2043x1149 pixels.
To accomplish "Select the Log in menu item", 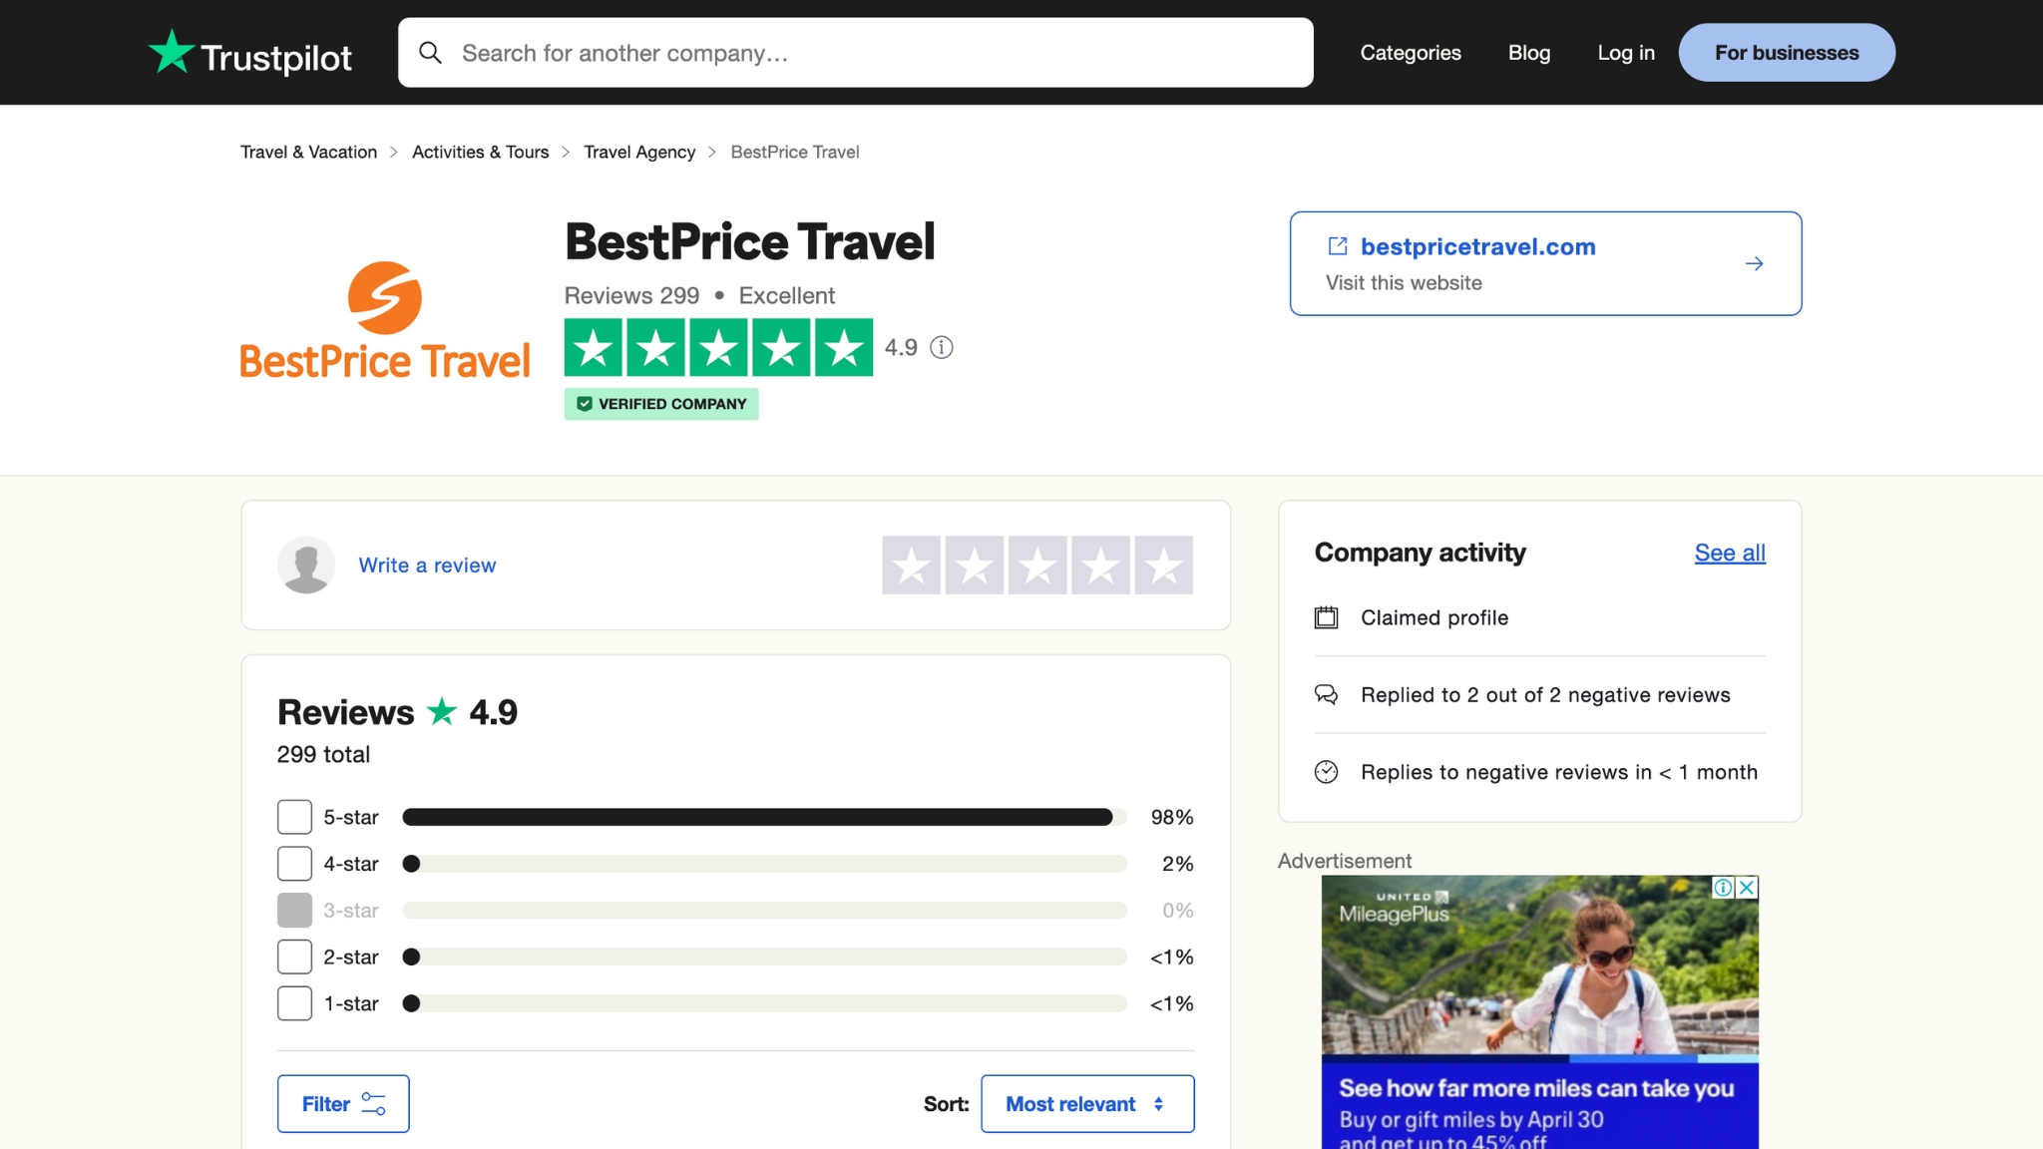I will click(x=1625, y=52).
